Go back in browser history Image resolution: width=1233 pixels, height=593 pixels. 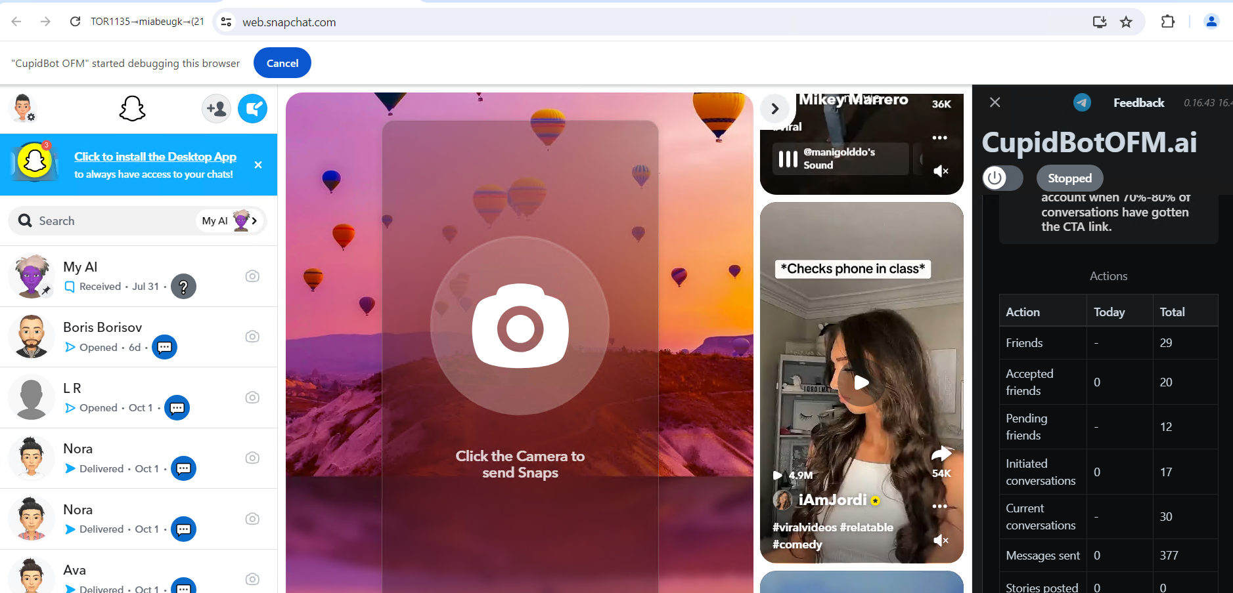(x=17, y=22)
